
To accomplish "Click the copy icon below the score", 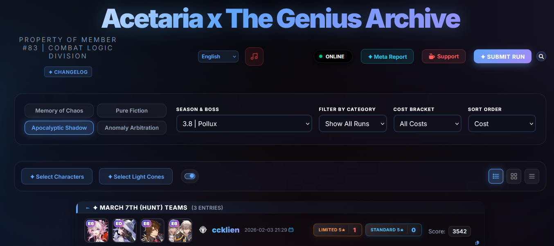I will [x=477, y=243].
